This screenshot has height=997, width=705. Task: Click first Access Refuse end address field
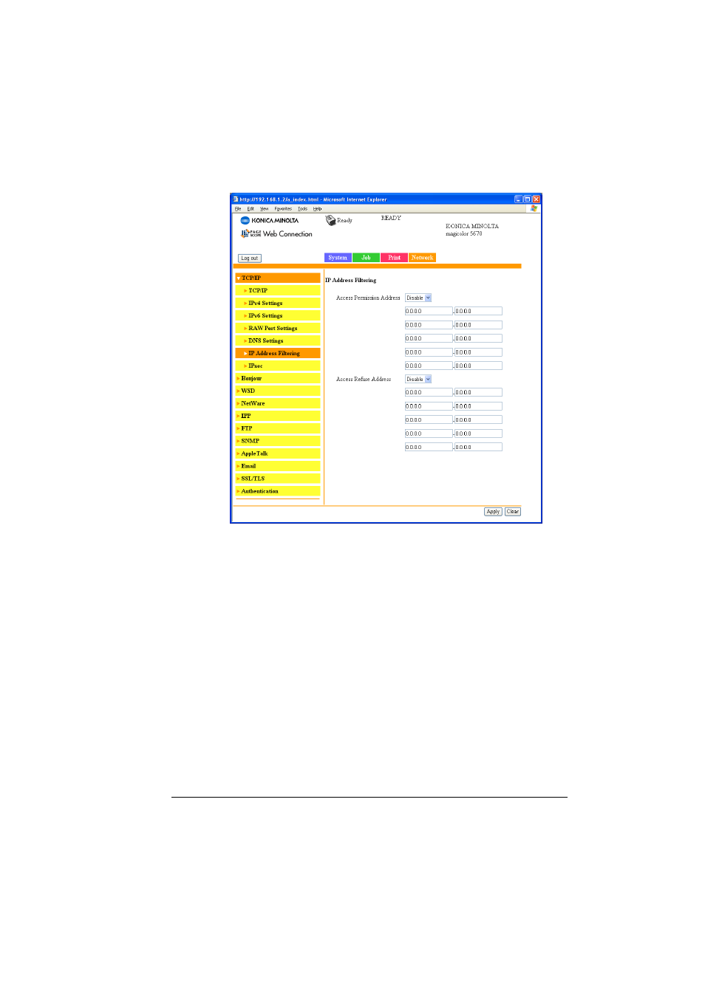[478, 393]
